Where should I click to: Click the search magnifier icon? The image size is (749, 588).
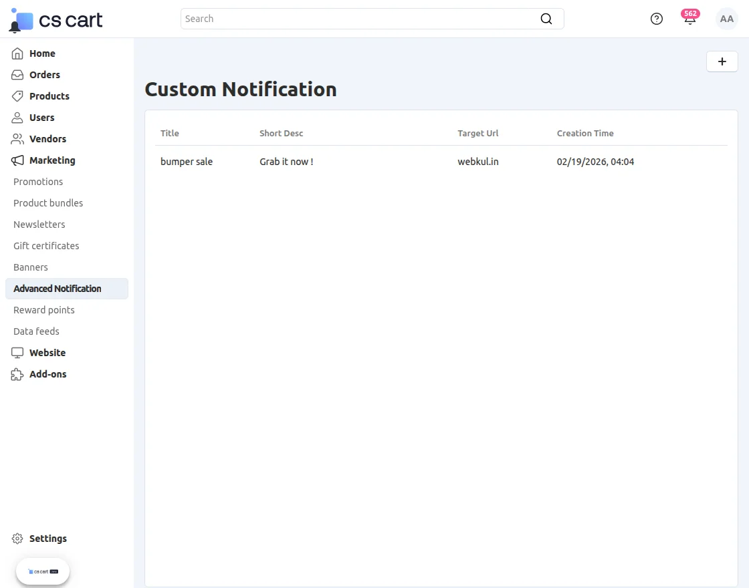546,19
